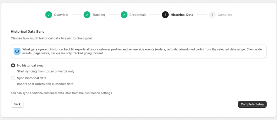Image resolution: width=277 pixels, height=120 pixels.
Task: Click the 'No historical sync' option label
Action: point(30,65)
